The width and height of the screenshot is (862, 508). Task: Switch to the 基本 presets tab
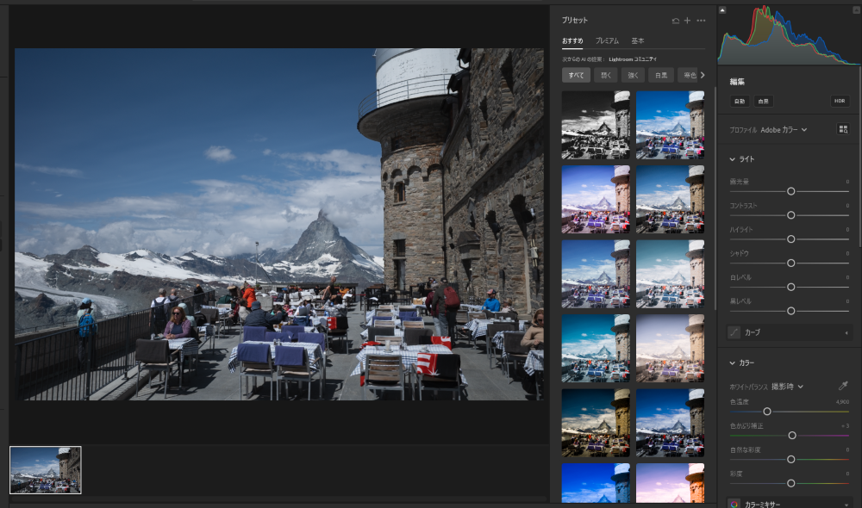(x=638, y=40)
